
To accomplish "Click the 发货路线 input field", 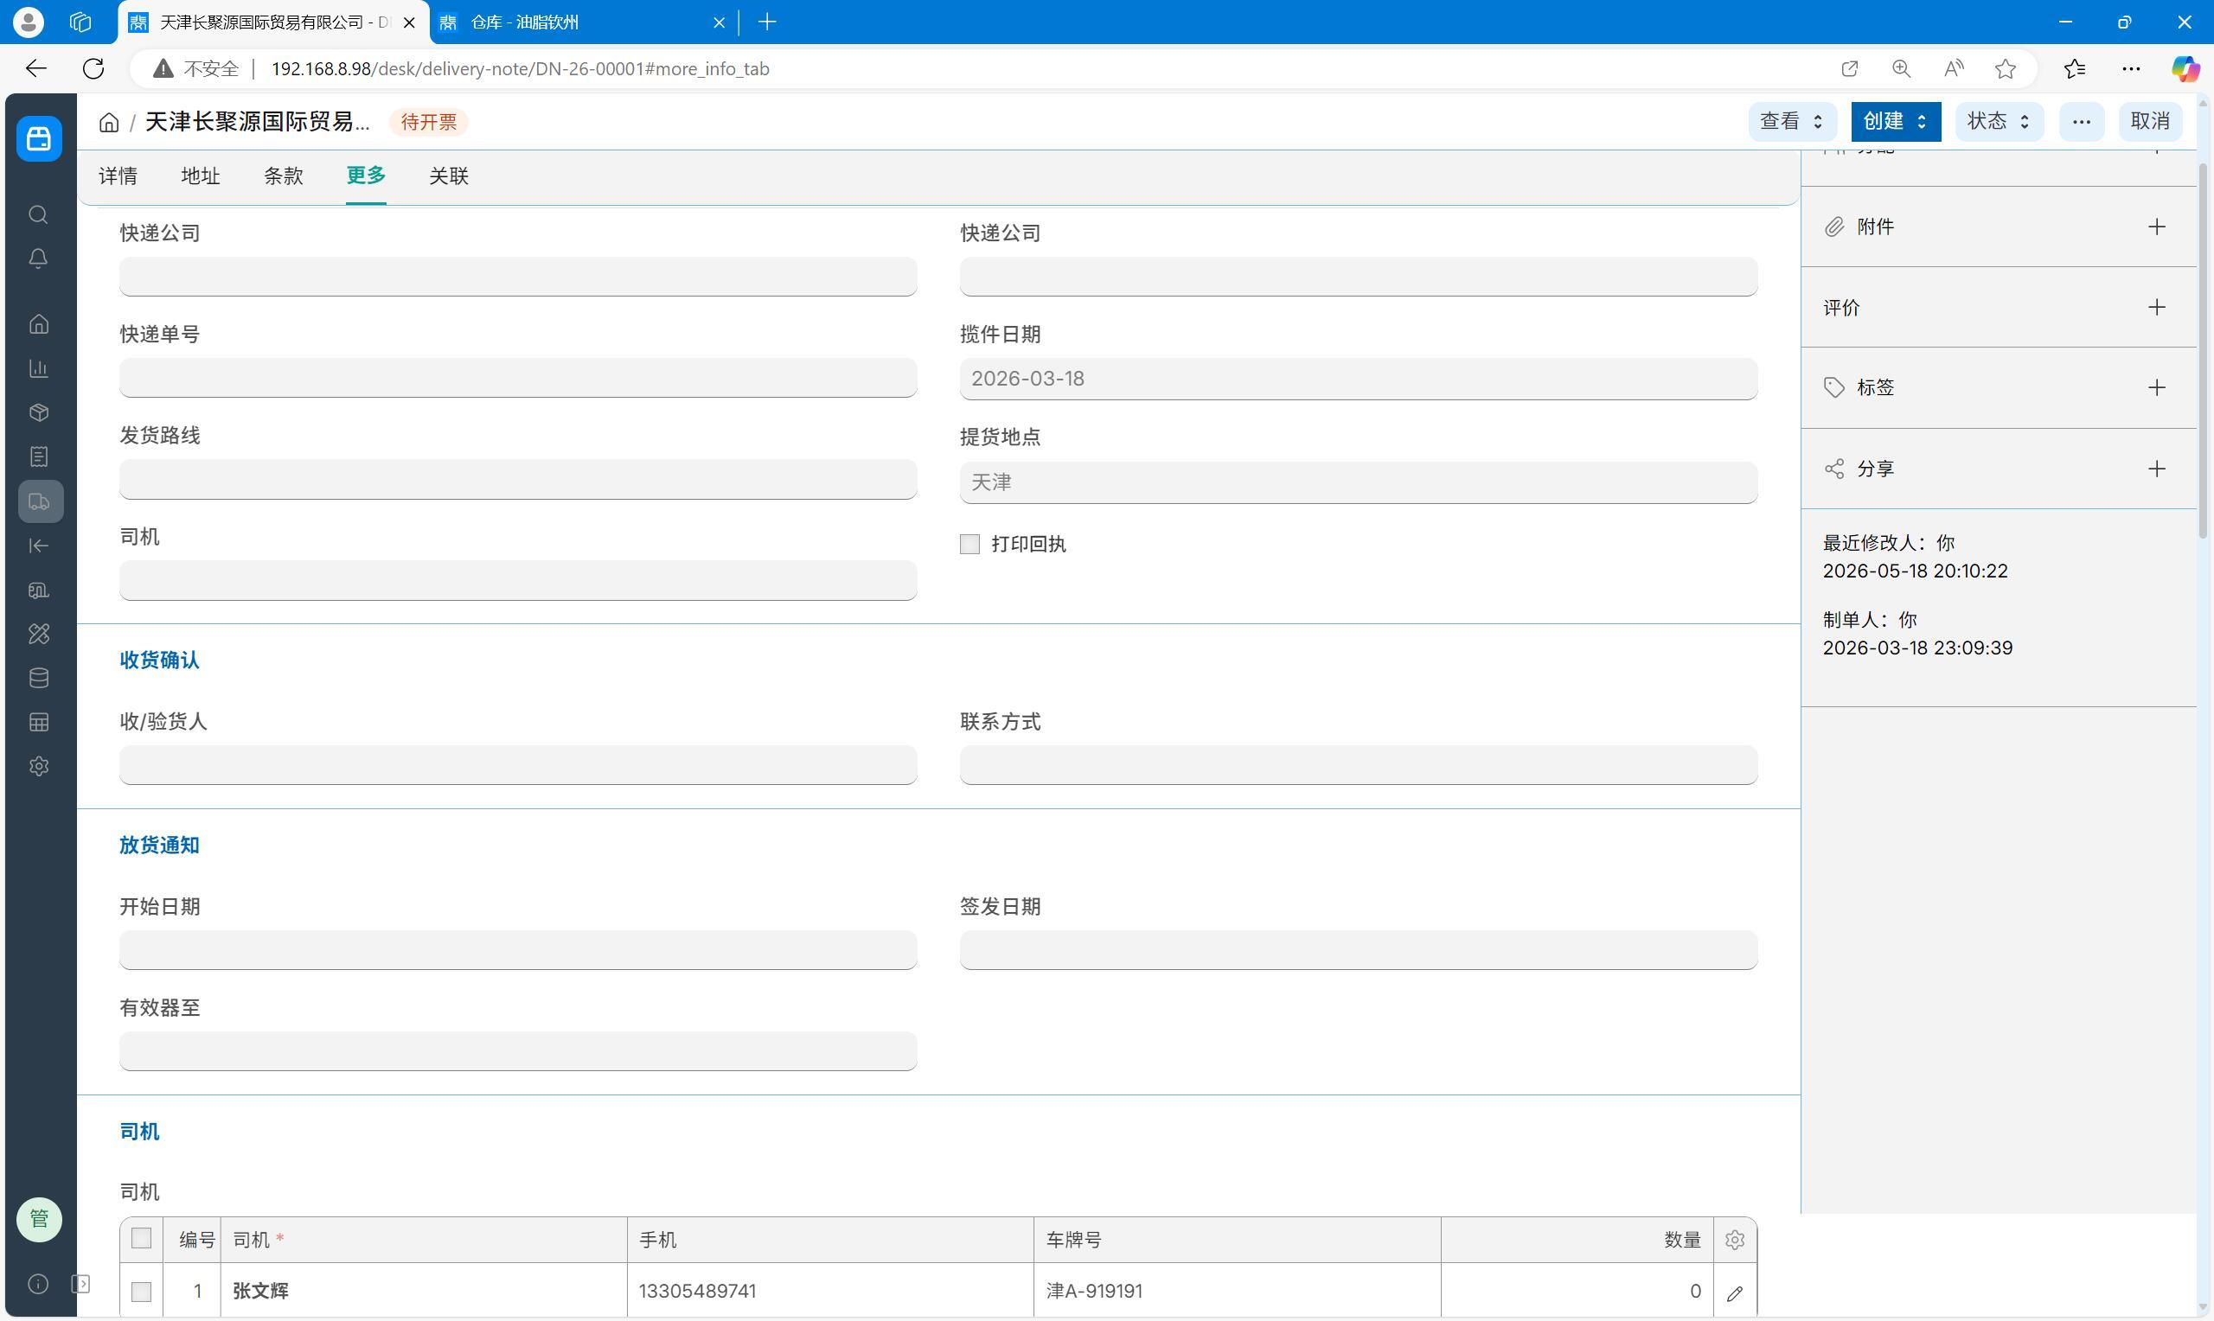I will click(x=518, y=479).
